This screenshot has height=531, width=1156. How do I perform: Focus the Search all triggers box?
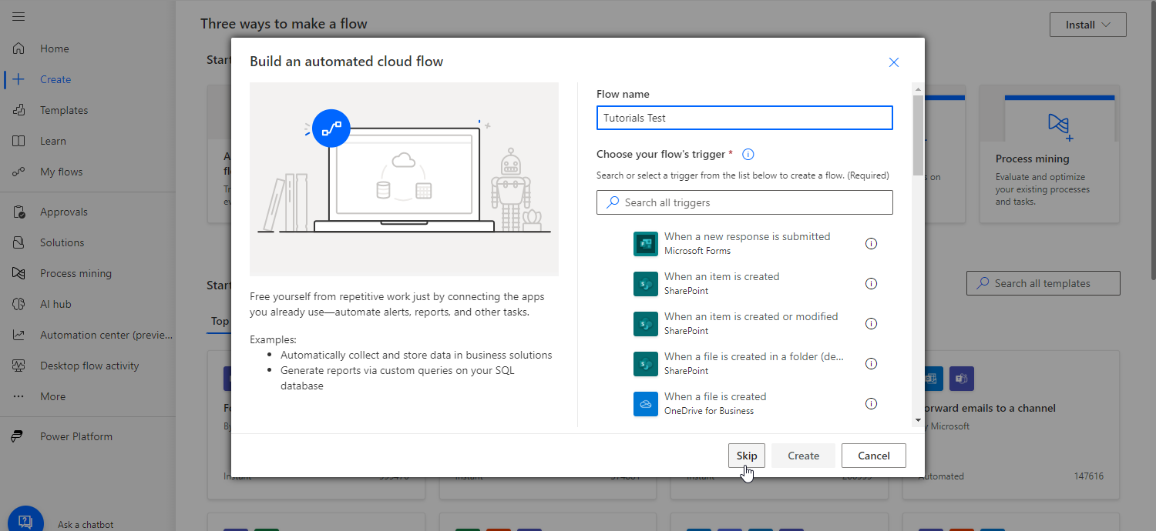(x=744, y=202)
